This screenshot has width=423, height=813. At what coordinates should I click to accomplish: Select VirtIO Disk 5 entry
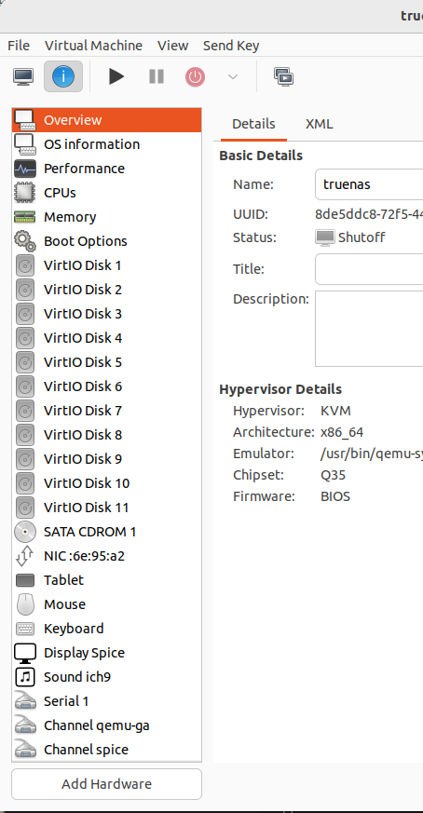pyautogui.click(x=106, y=362)
